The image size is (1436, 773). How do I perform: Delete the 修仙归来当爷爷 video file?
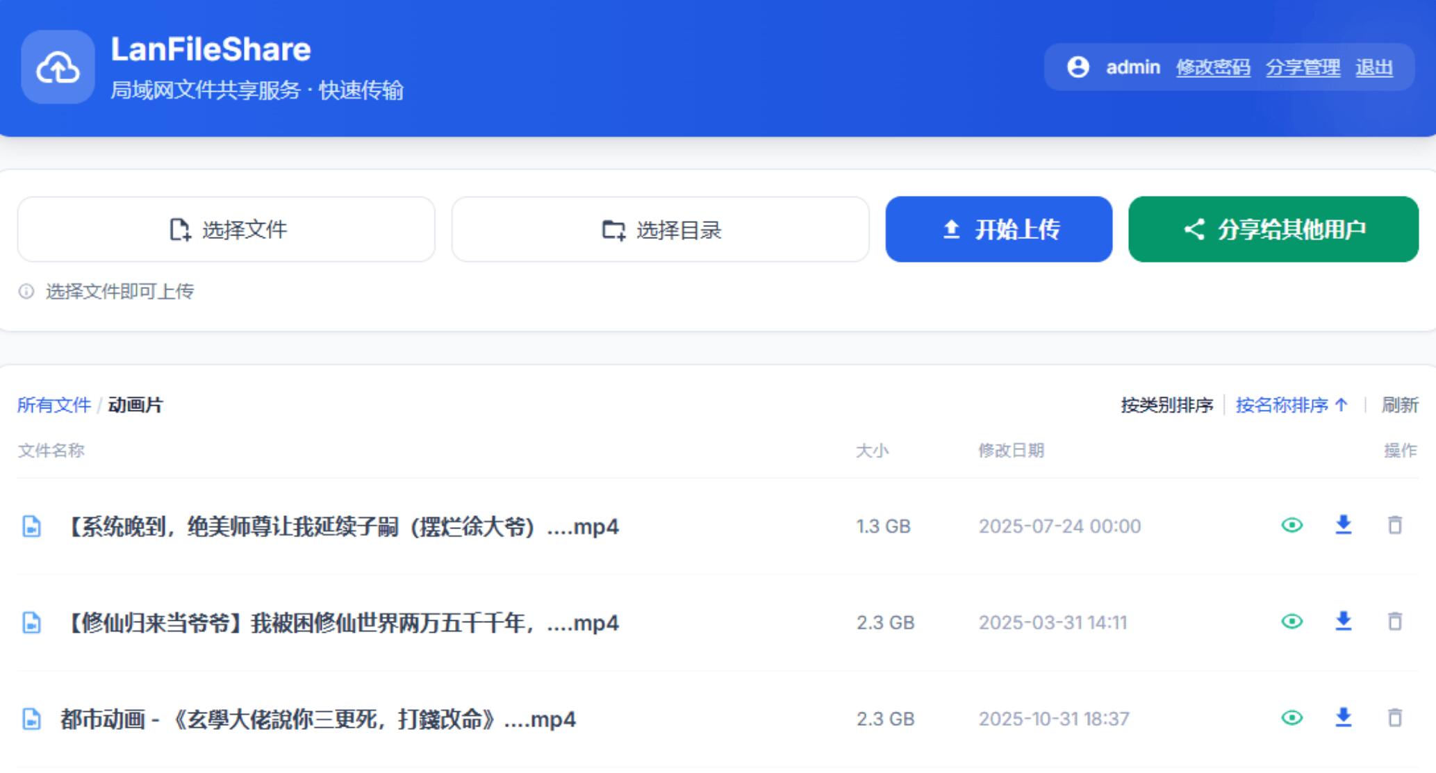1395,621
